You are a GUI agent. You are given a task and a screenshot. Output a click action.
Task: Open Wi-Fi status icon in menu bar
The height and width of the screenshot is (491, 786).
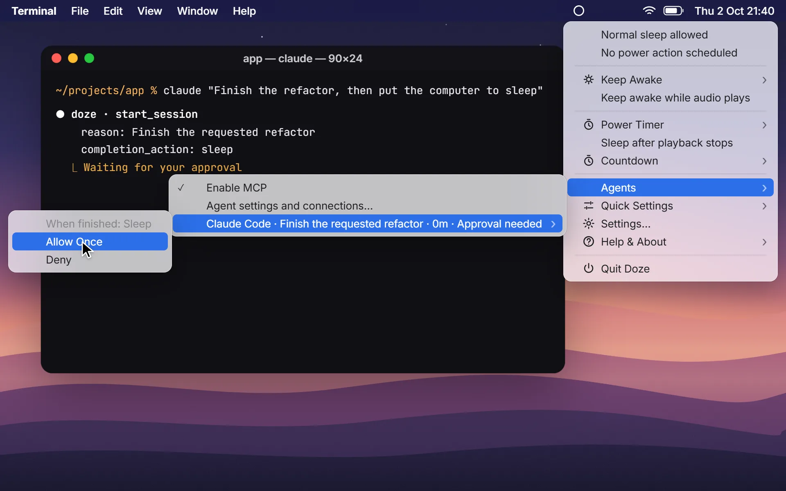tap(649, 11)
